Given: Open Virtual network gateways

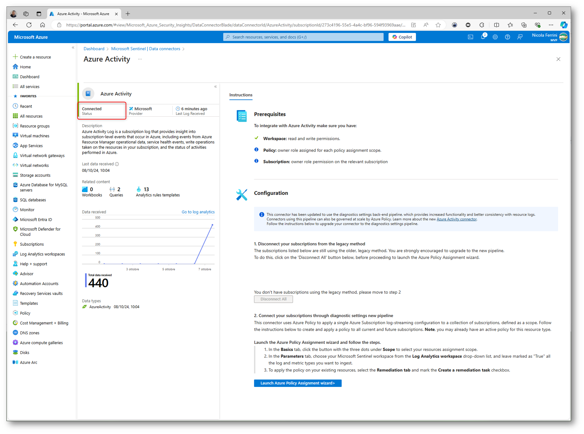Looking at the screenshot, I should 39,155.
